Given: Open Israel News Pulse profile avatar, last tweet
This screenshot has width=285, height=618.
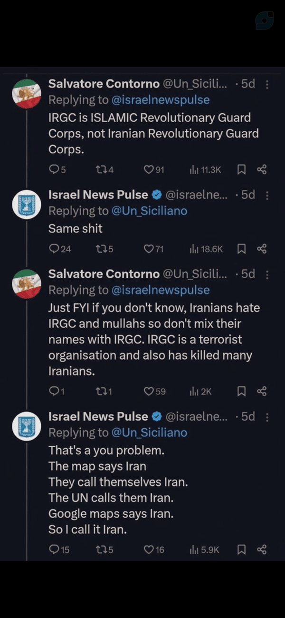Looking at the screenshot, I should point(27,426).
